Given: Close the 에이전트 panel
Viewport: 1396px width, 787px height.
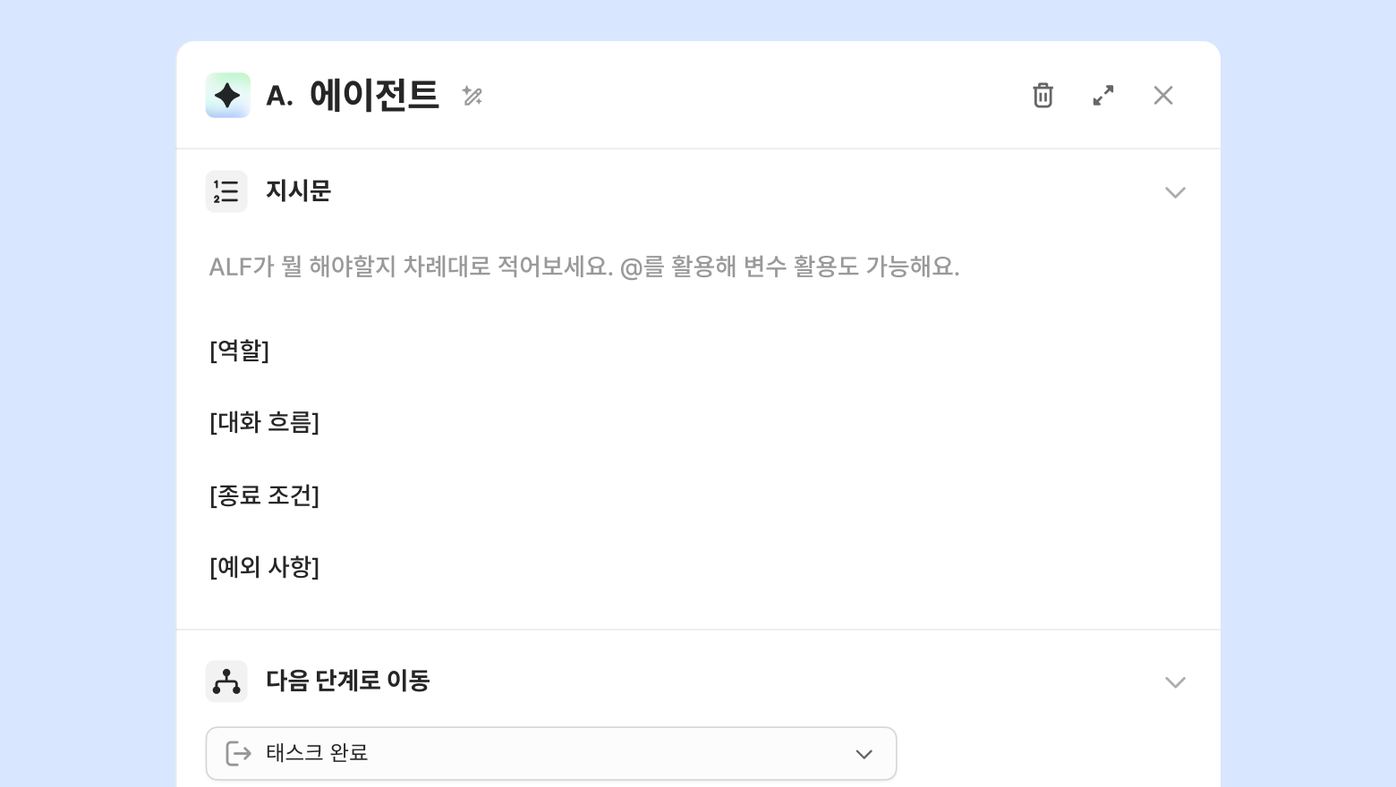Looking at the screenshot, I should coord(1163,95).
